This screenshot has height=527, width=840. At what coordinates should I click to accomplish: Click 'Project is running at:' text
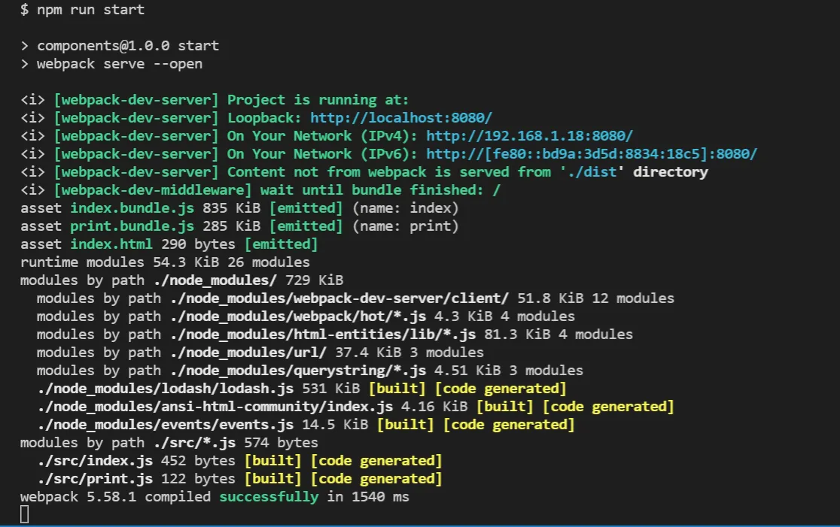point(318,100)
